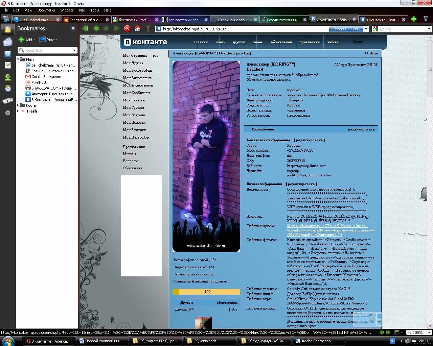Expand the Гость bookmarks folder
Image resolution: width=433 pixels, height=346 pixels.
[18, 105]
